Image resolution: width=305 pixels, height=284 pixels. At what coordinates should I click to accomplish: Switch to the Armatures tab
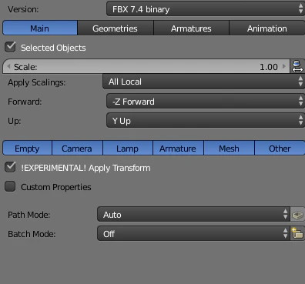coord(191,28)
